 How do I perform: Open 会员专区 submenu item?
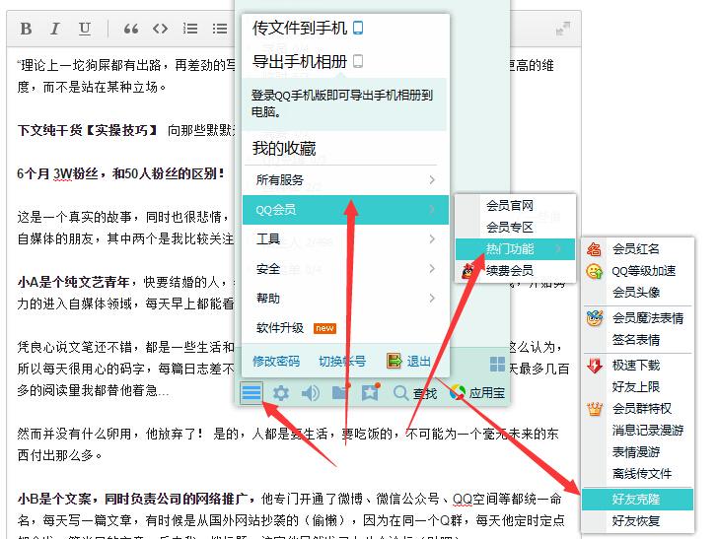[x=515, y=227]
